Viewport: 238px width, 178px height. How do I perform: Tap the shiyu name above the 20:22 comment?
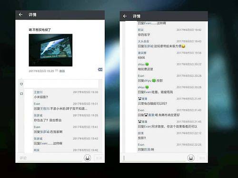point(141,64)
